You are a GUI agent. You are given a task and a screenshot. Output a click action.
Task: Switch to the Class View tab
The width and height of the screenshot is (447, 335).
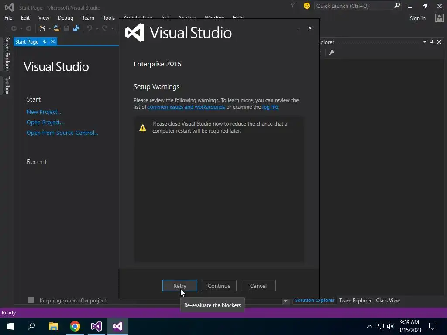(388, 300)
